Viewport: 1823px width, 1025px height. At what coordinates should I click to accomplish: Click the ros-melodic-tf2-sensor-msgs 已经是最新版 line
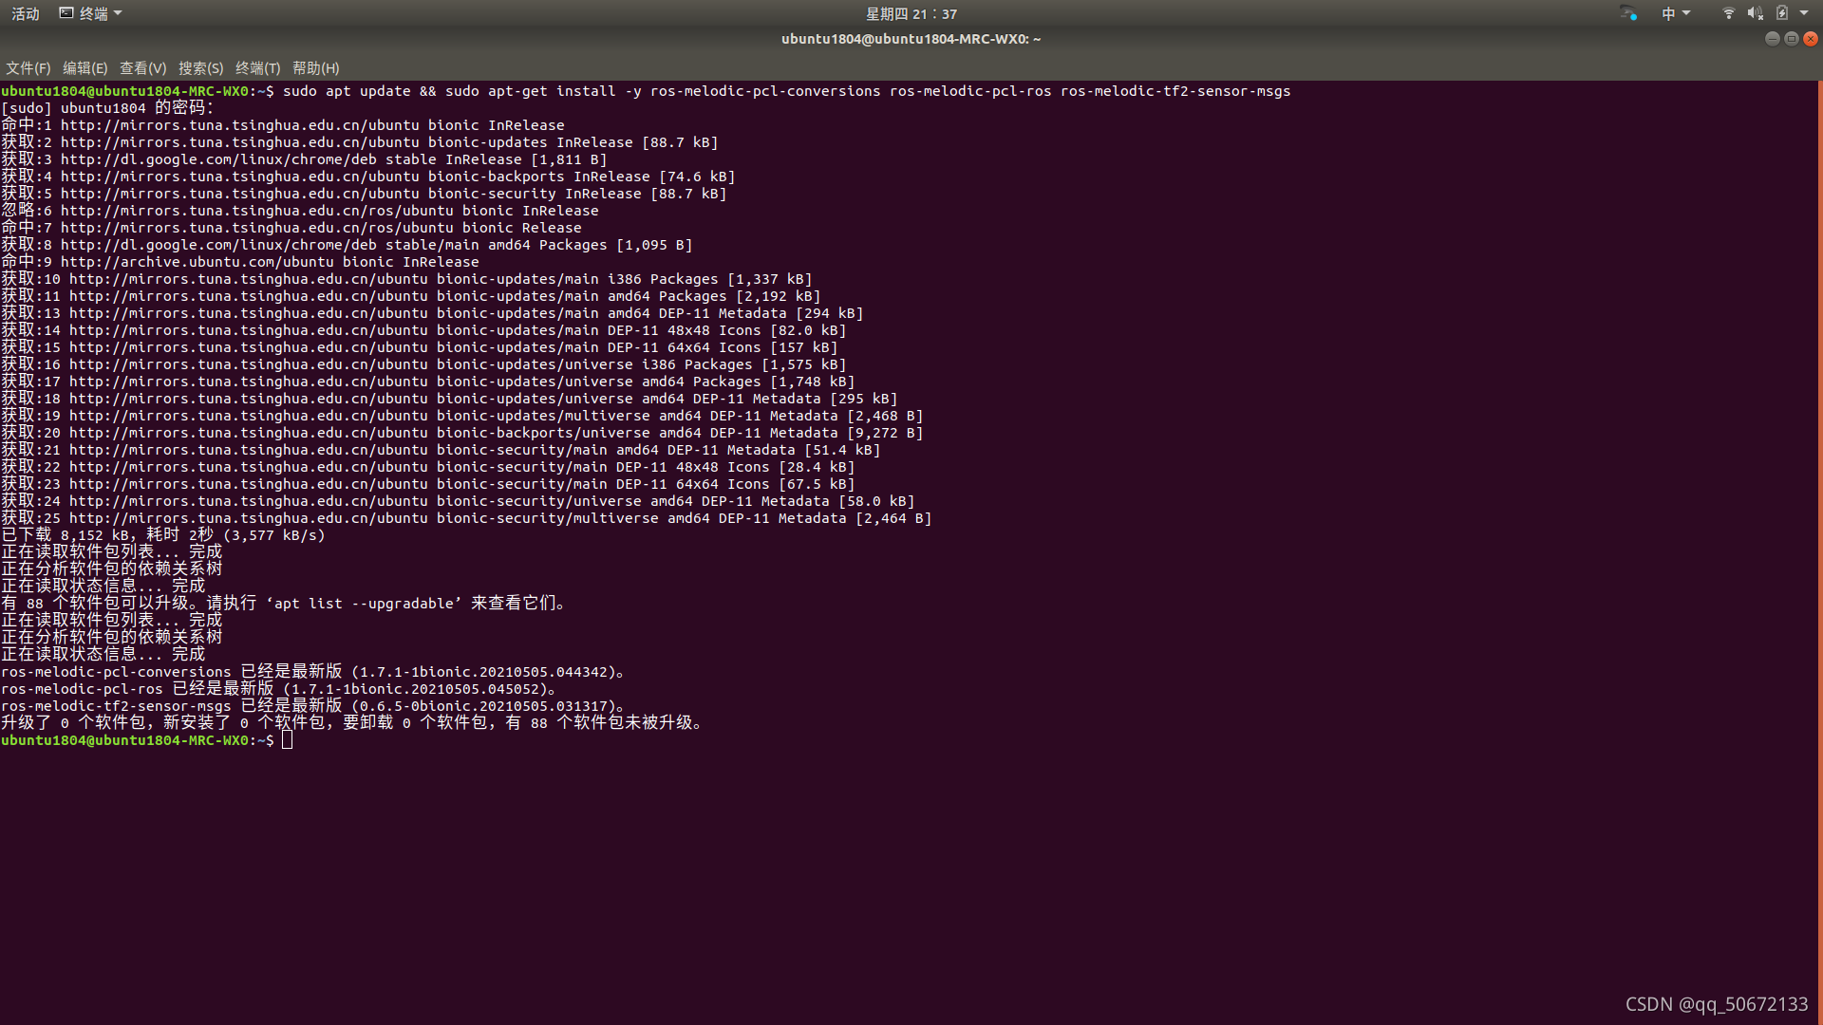312,706
